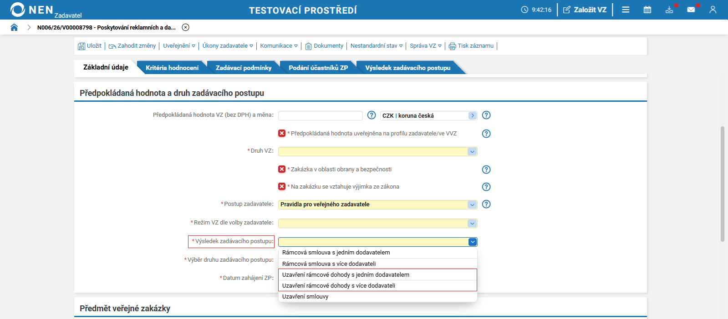The width and height of the screenshot is (728, 319).
Task: Open help for výjimka ze zákona
Action: 486,187
